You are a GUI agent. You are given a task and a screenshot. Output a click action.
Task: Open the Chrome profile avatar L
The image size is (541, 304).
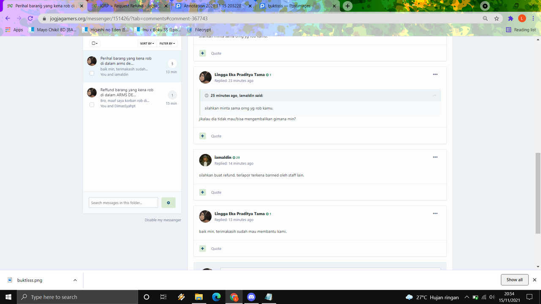pos(522,19)
